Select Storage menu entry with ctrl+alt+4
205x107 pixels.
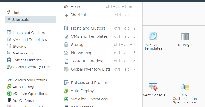pos(100,45)
